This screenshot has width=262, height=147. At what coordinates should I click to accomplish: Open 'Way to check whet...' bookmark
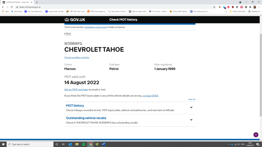[x=138, y=11]
